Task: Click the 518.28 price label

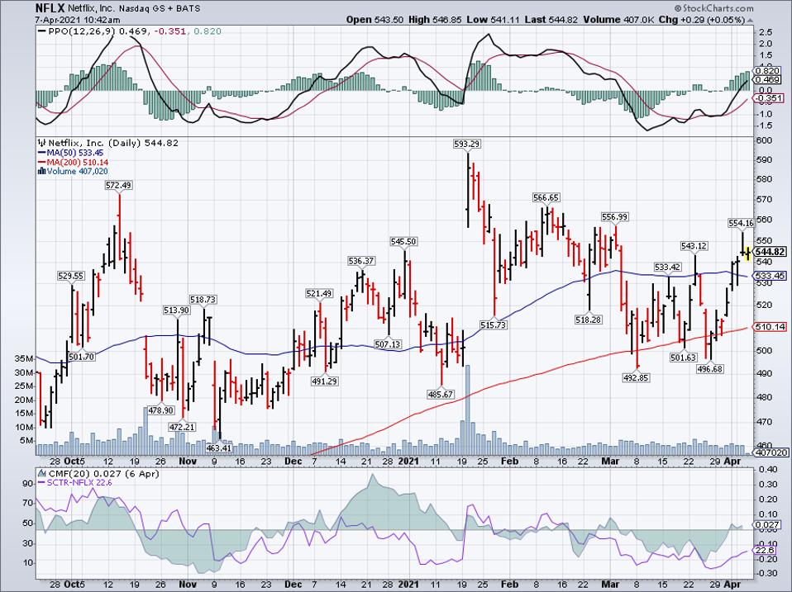Action: point(589,320)
